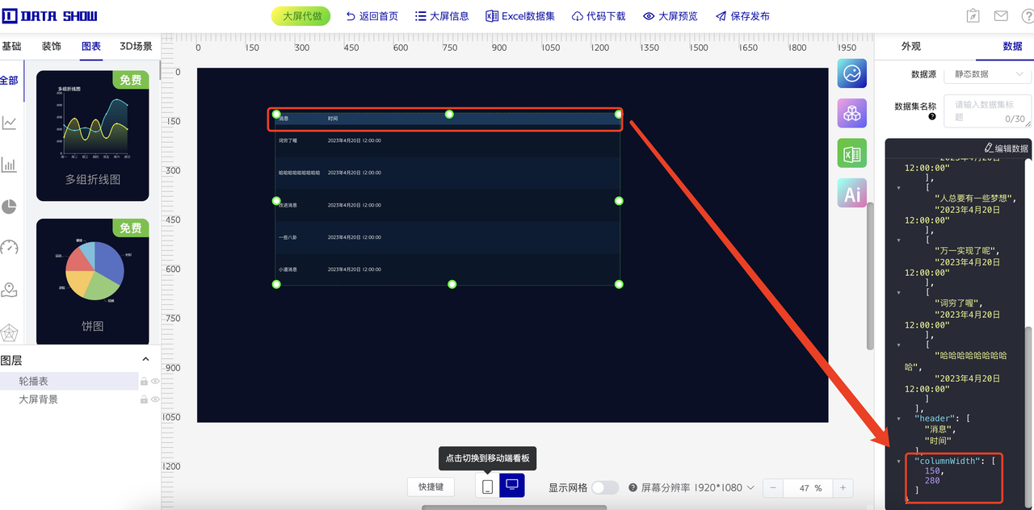Open the line chart category in sidebar
This screenshot has height=510, width=1034.
(x=9, y=123)
